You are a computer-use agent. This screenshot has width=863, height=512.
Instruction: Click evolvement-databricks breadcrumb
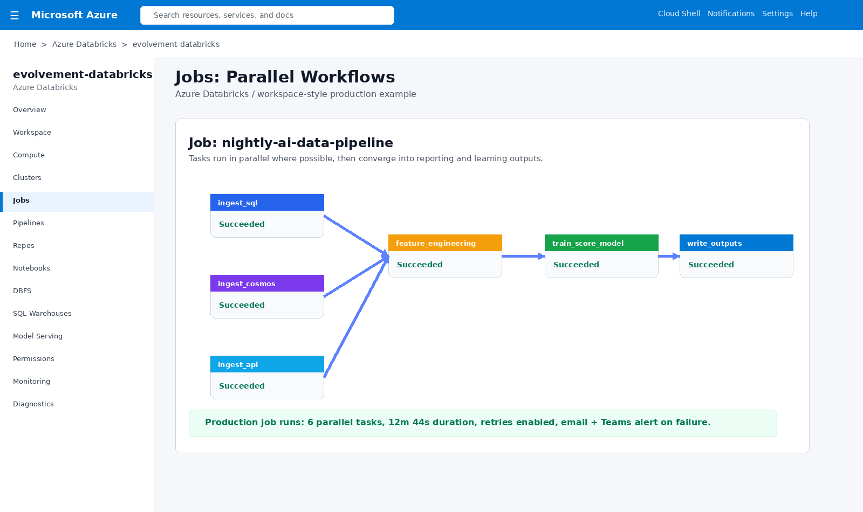[176, 44]
